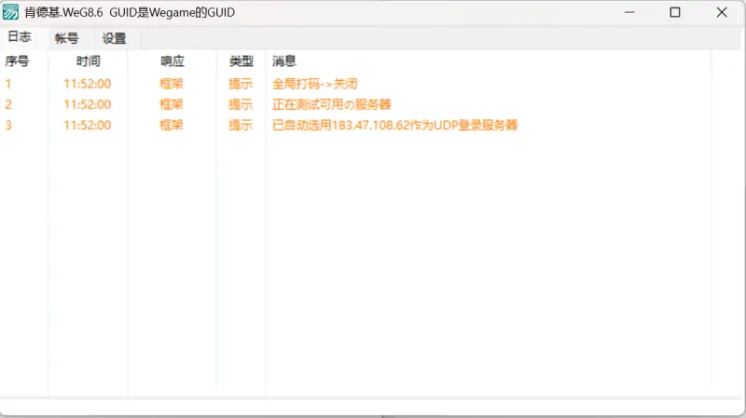
Task: Switch to the 日志 tab
Action: (20, 37)
